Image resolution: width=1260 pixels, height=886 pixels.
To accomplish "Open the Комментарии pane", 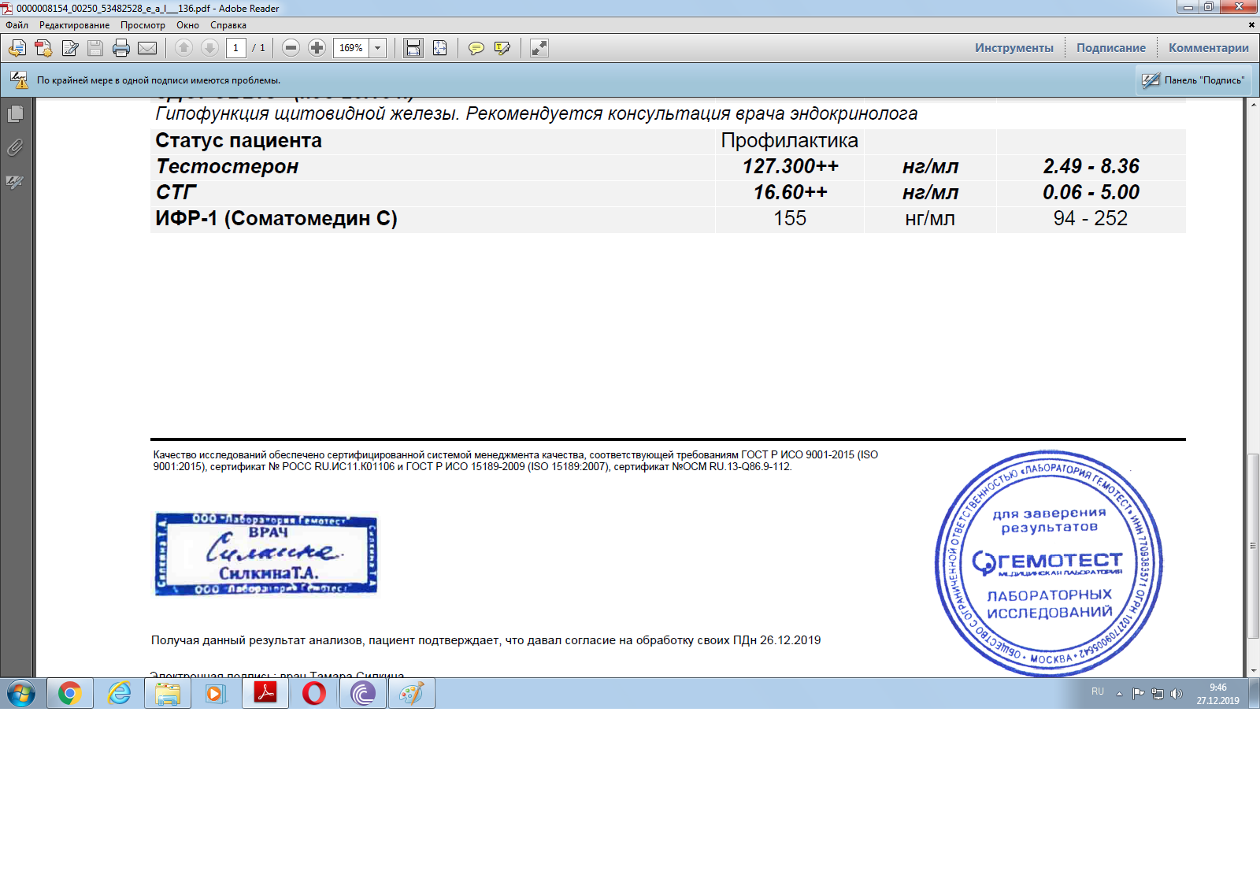I will [1208, 48].
